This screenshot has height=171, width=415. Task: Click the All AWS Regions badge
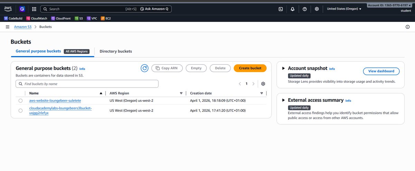76,51
